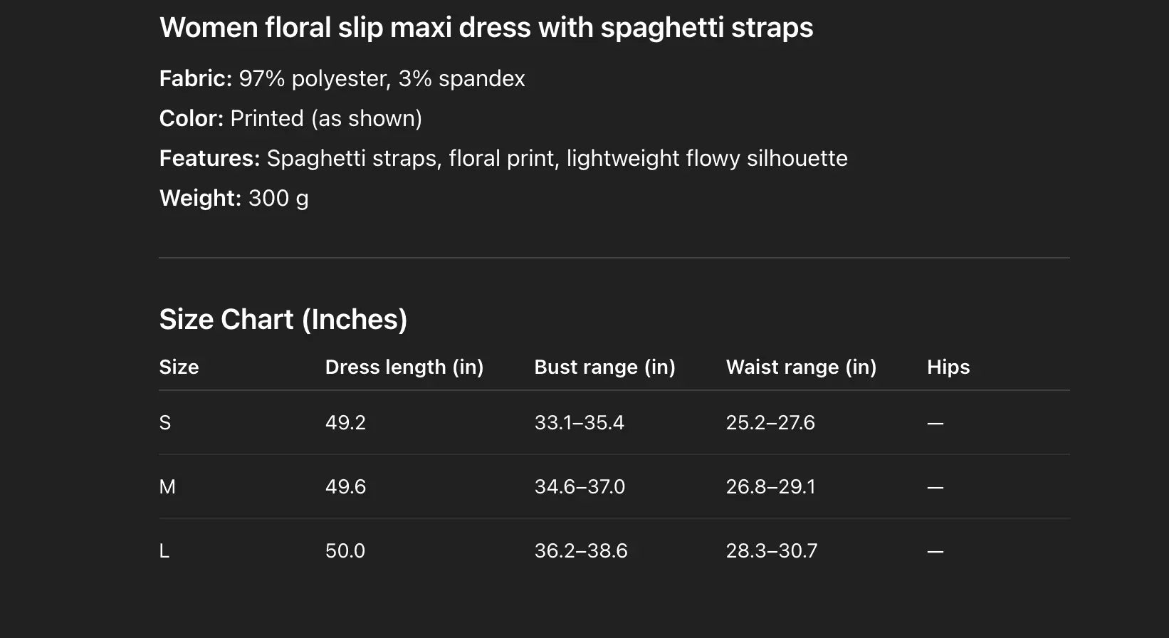This screenshot has width=1169, height=638.
Task: Click bust range value 34.6–37.0
Action: tap(580, 487)
